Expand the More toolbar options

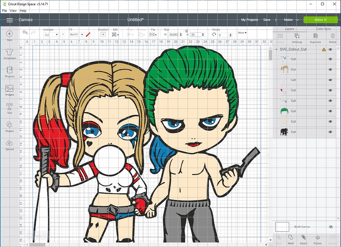pyautogui.click(x=242, y=33)
